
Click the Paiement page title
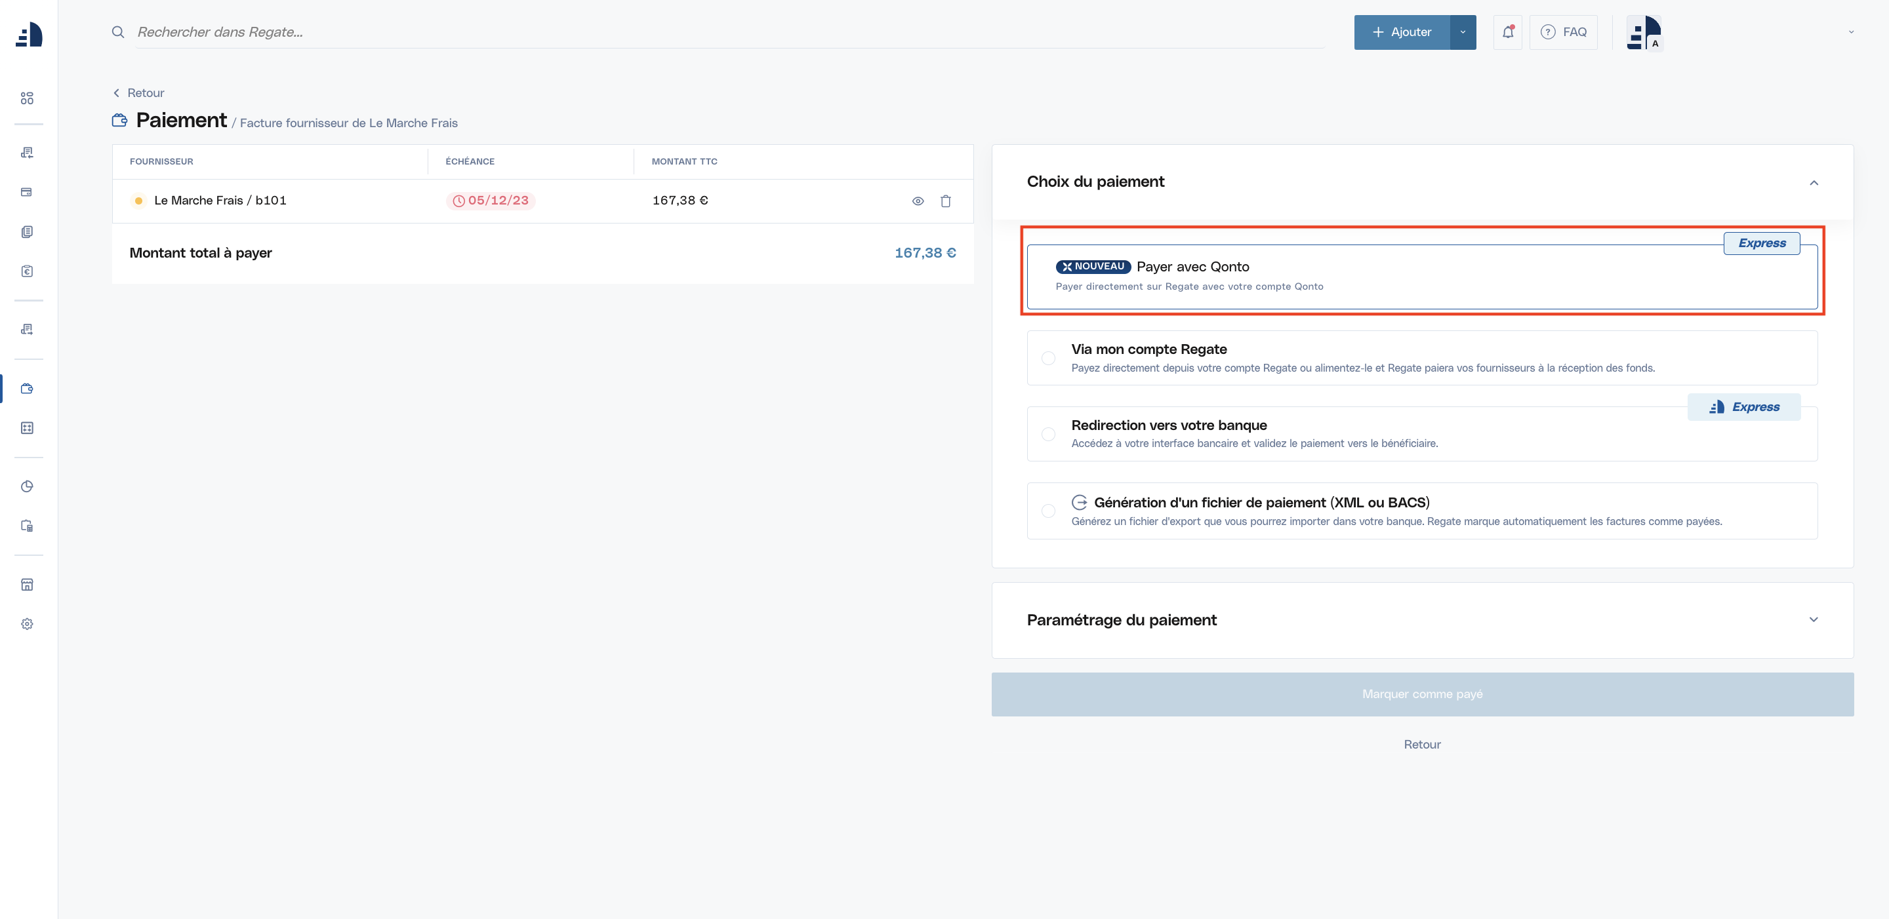click(181, 120)
